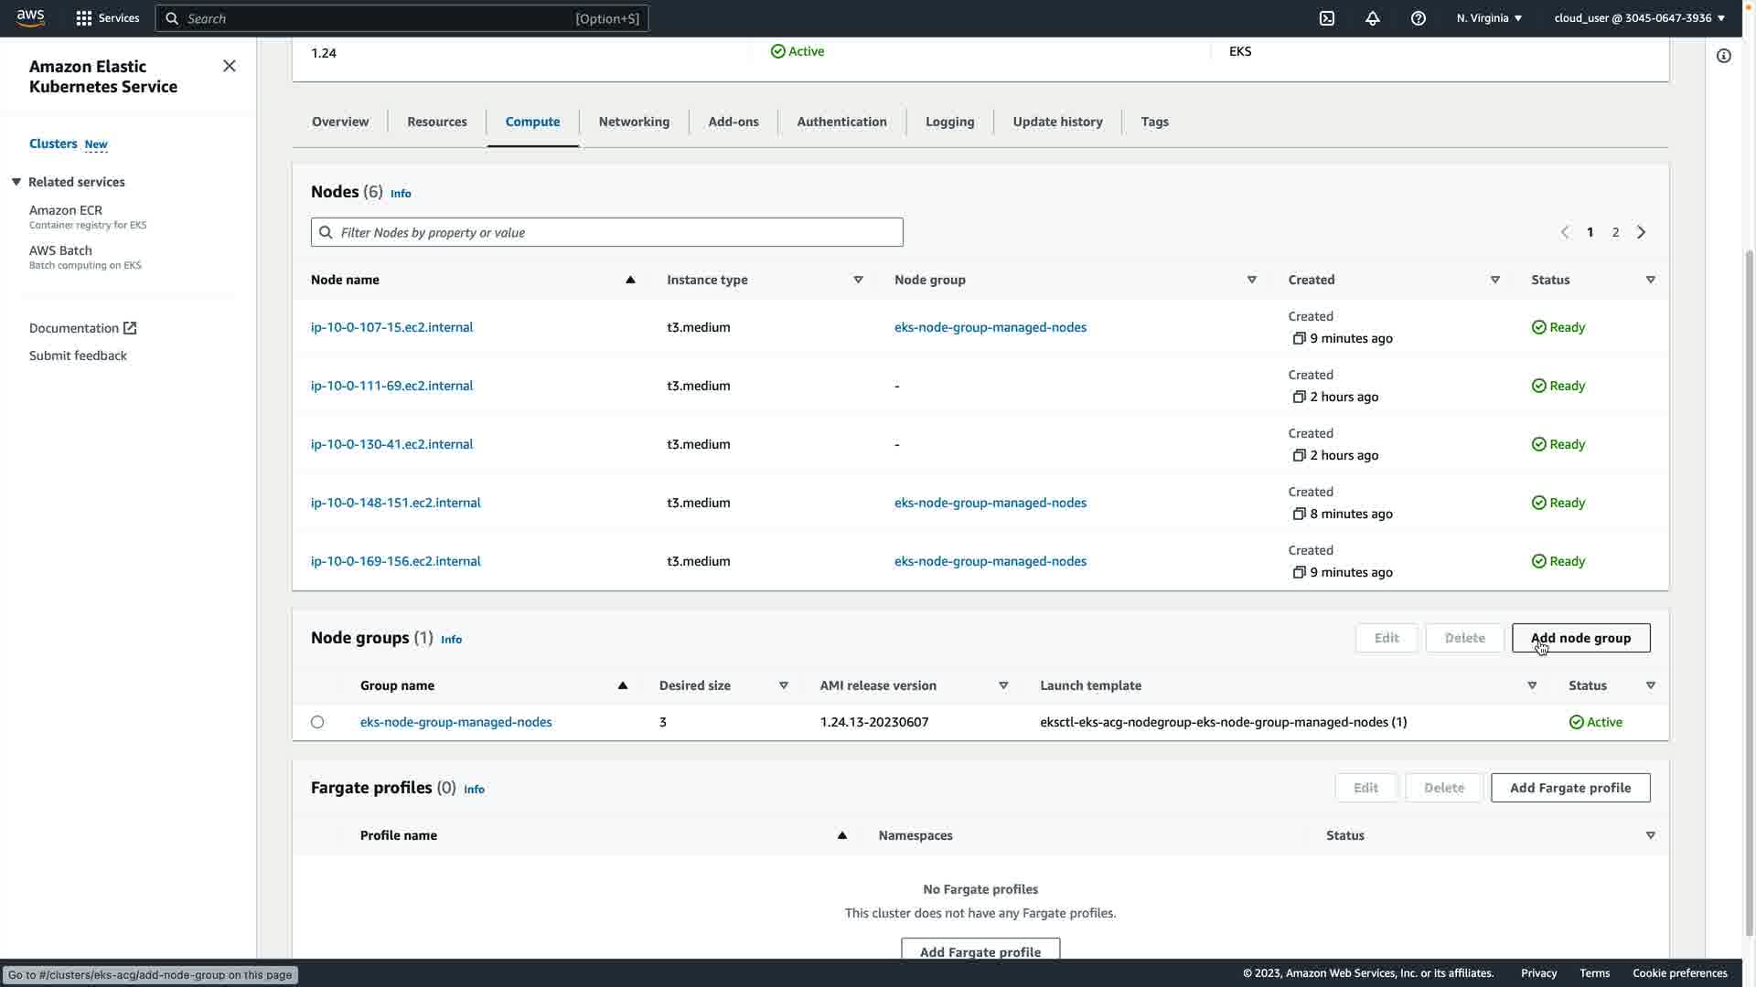Switch to the Networking tab
Viewport: 1756px width, 987px height.
(x=634, y=122)
